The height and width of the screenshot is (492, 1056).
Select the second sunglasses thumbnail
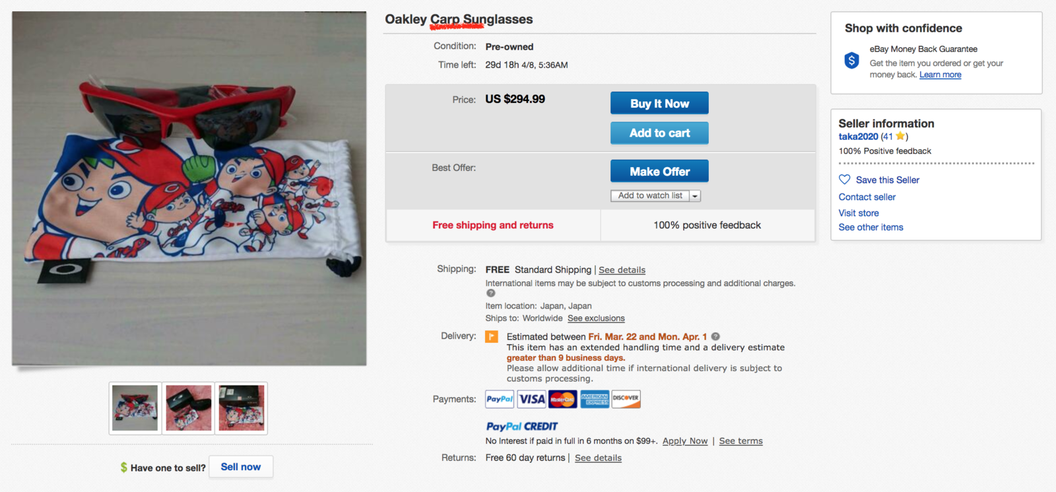[x=189, y=408]
